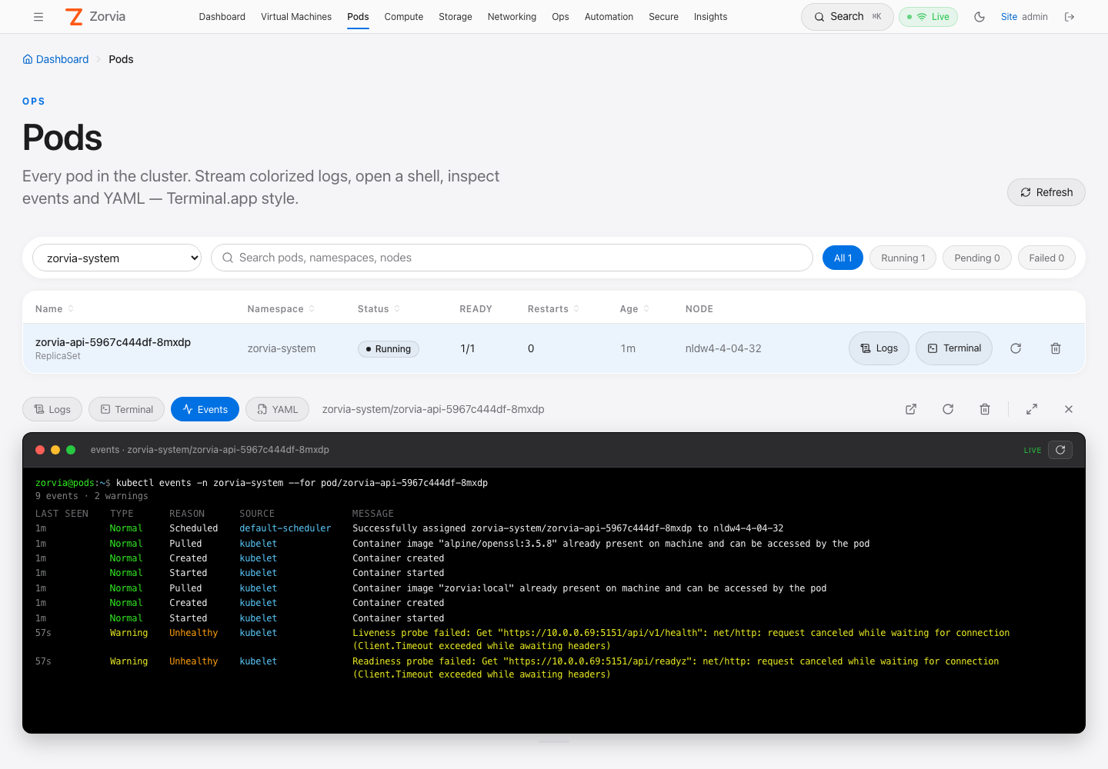Close the events detail panel

coord(1069,409)
